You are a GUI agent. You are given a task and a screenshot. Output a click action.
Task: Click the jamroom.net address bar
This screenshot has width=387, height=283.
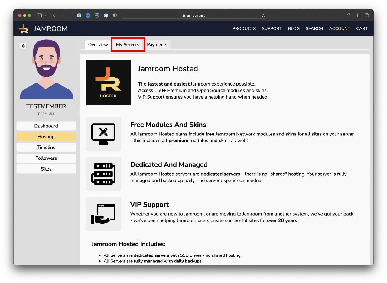click(x=193, y=15)
